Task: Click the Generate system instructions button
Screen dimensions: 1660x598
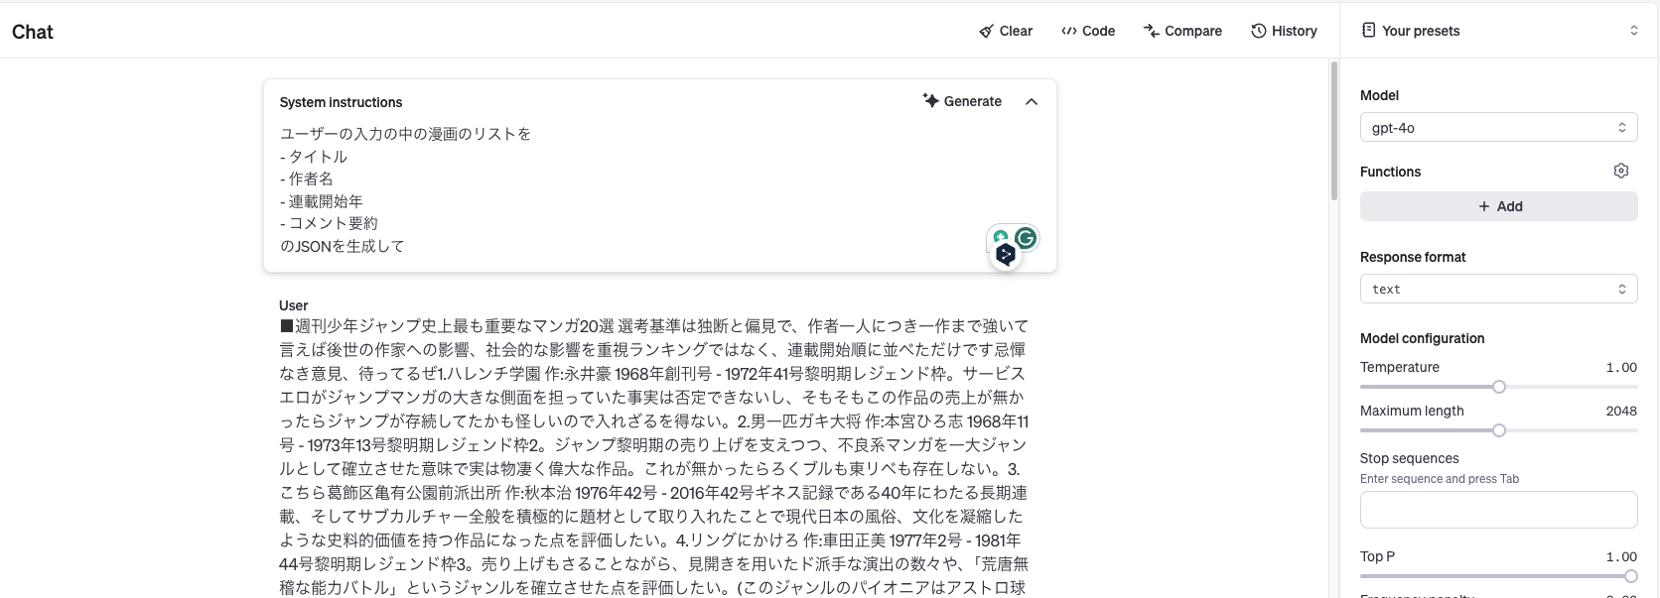Action: [x=962, y=101]
